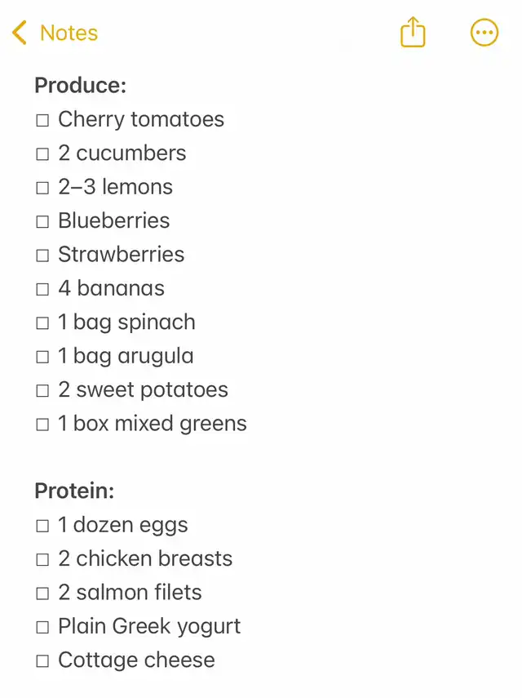Tick the Plain Greek yogurt checkbox

click(42, 628)
